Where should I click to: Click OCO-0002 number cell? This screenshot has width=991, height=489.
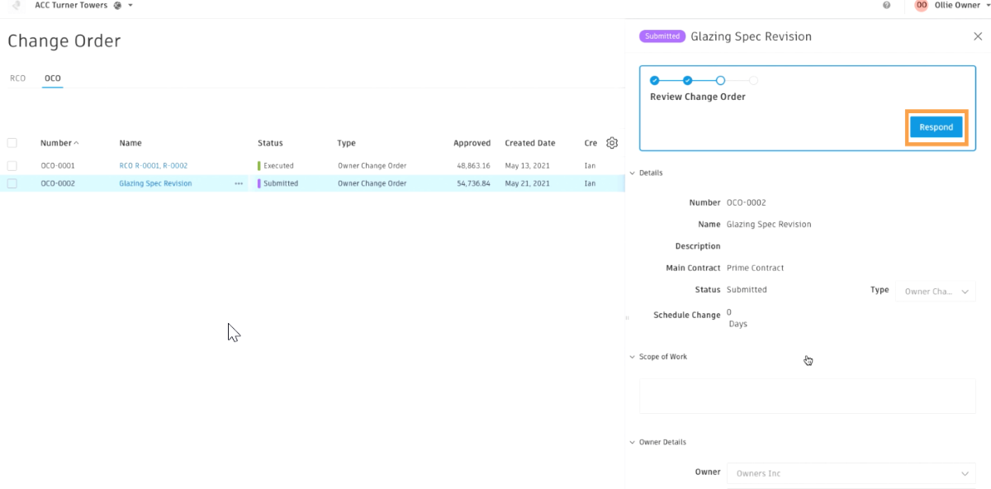[58, 183]
